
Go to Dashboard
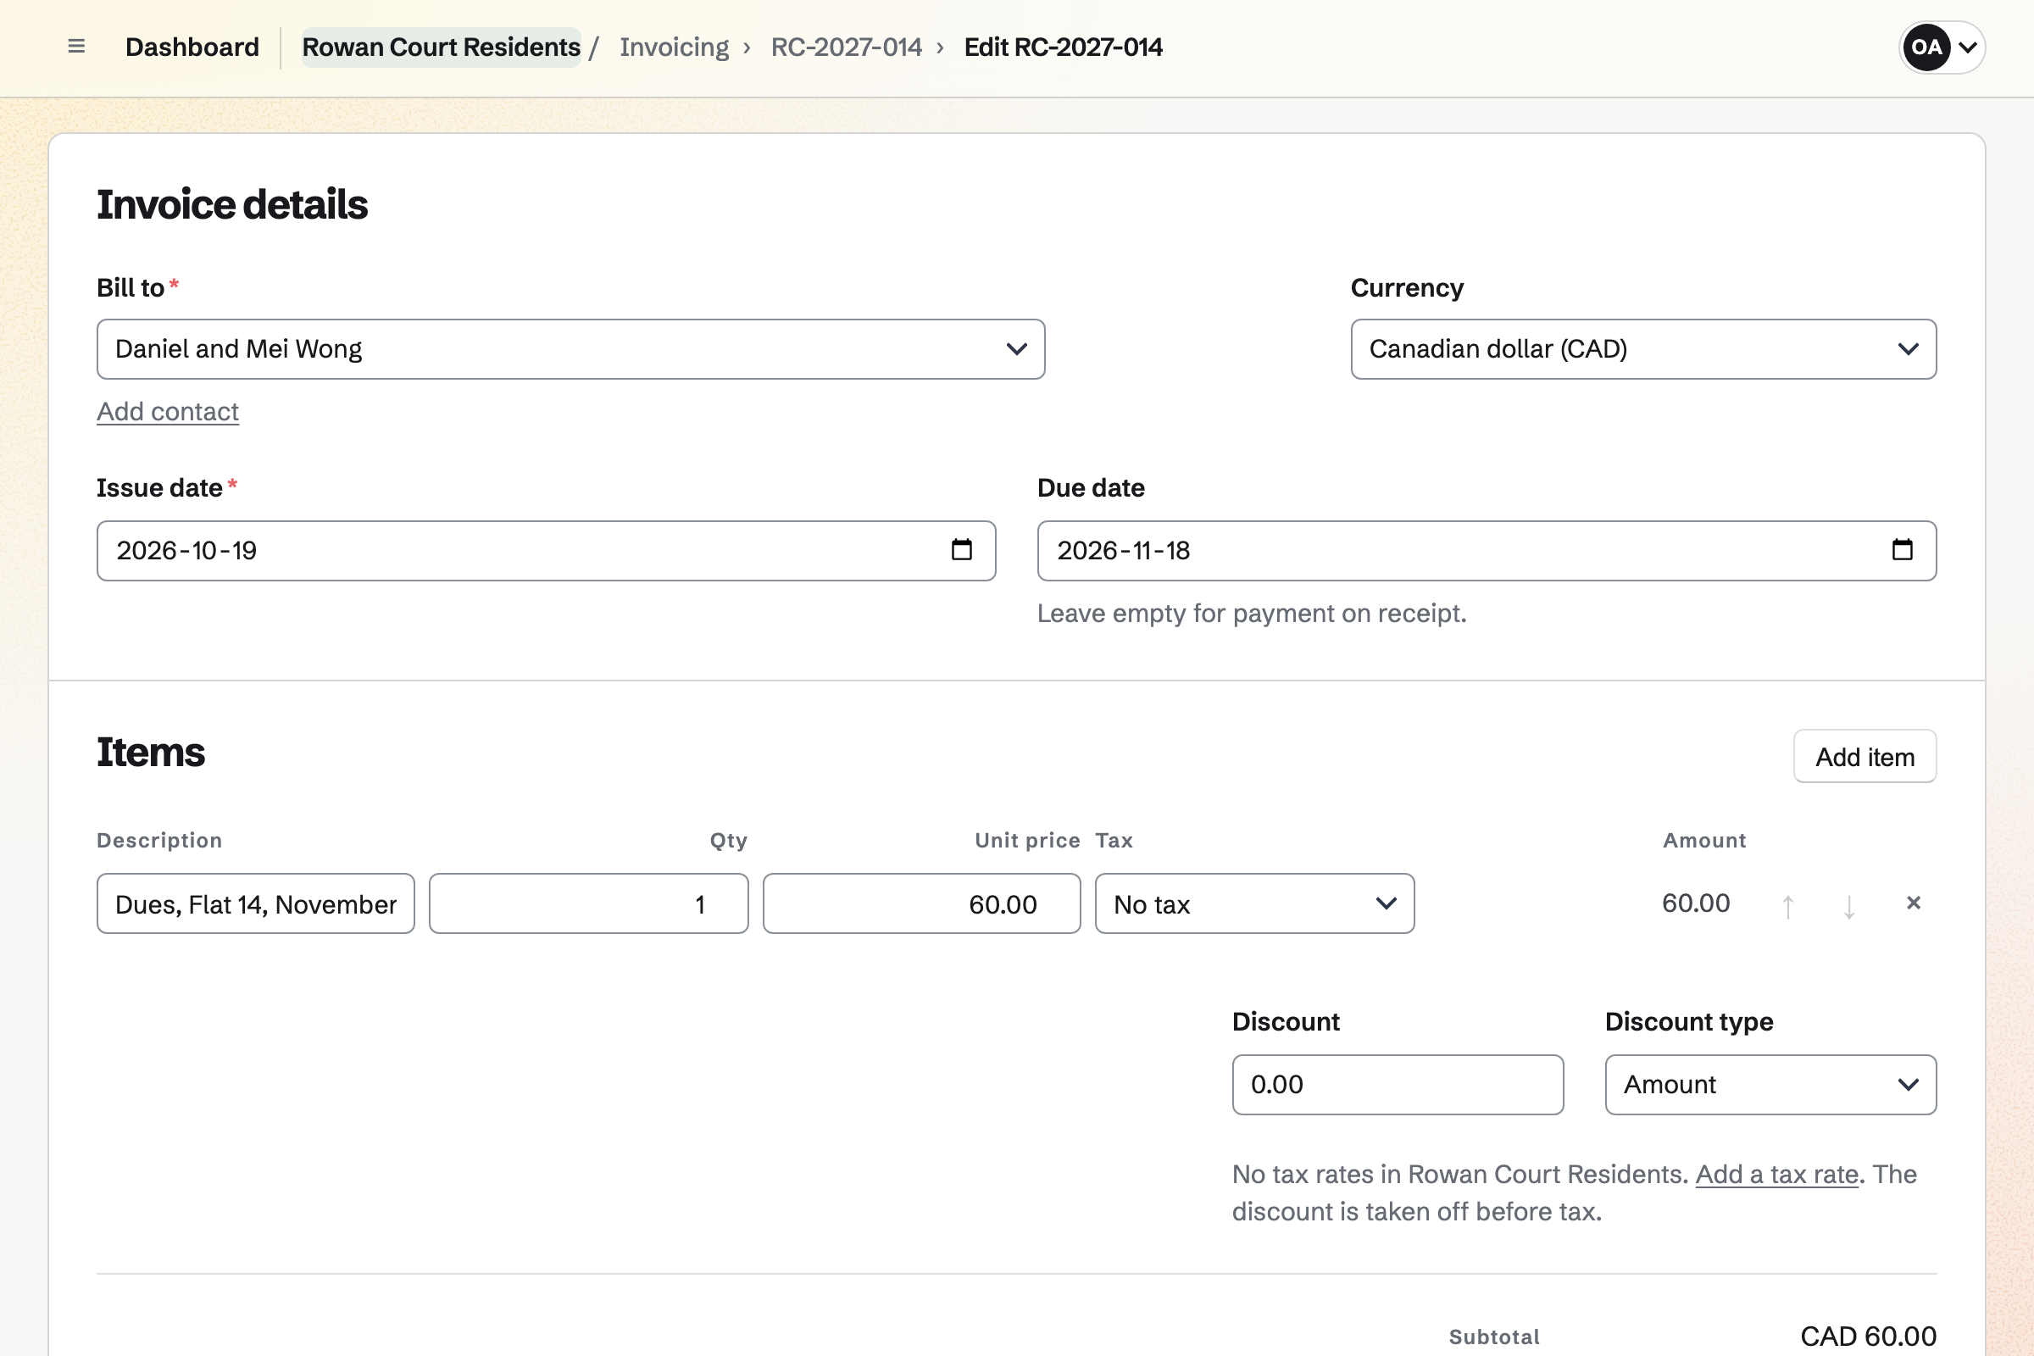coord(192,47)
